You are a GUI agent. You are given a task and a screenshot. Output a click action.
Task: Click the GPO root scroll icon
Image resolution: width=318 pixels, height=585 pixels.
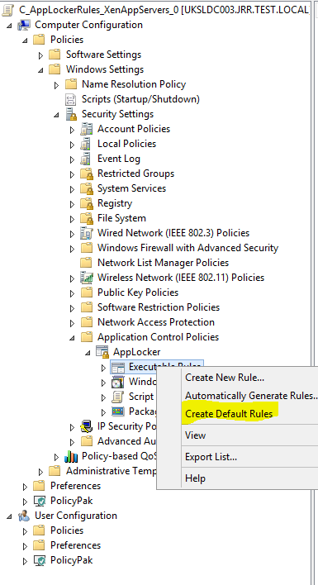pyautogui.click(x=7, y=10)
